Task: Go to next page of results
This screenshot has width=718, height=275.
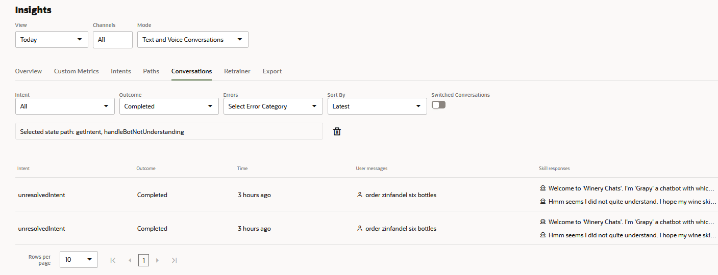Action: point(157,260)
